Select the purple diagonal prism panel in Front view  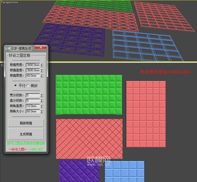[79, 171]
